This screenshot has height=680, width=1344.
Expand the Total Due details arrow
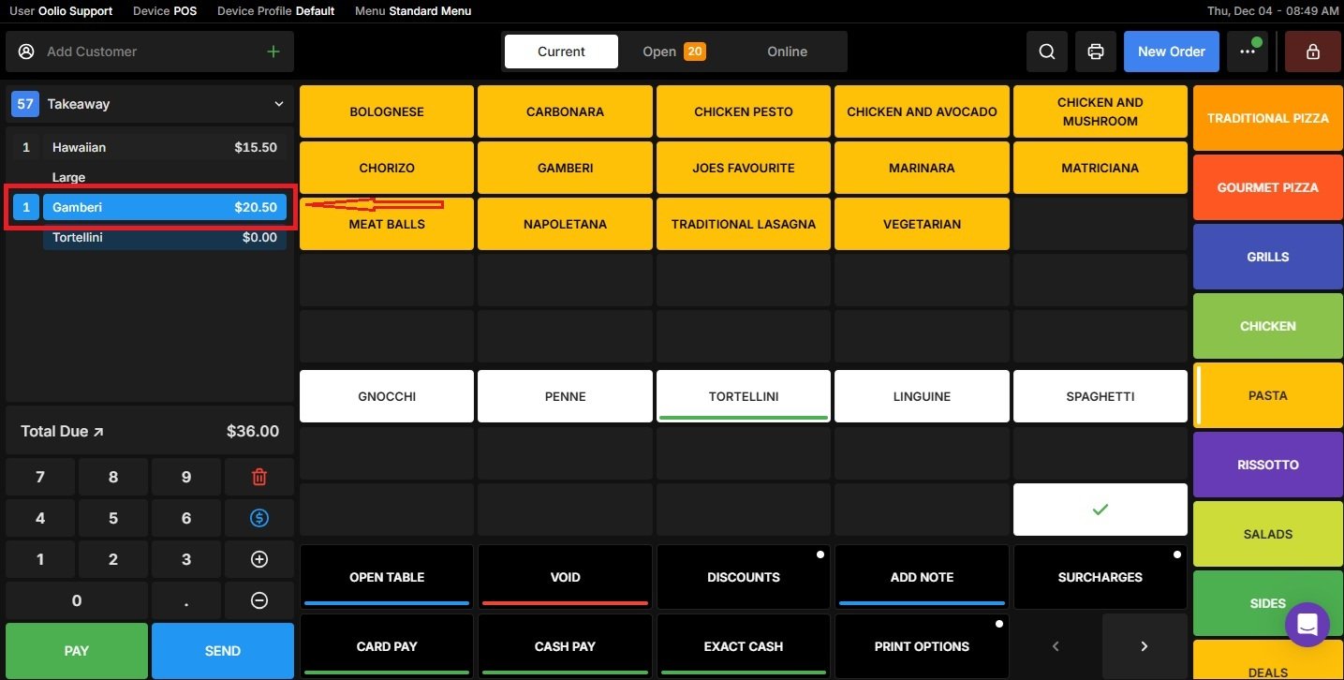click(97, 431)
